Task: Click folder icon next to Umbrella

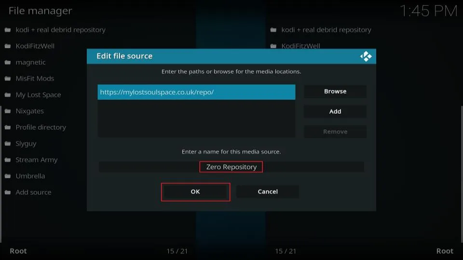Action: click(x=8, y=176)
